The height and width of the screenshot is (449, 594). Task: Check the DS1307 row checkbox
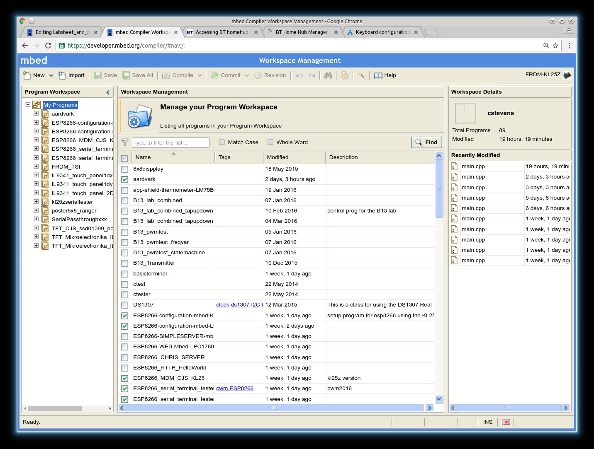point(124,305)
